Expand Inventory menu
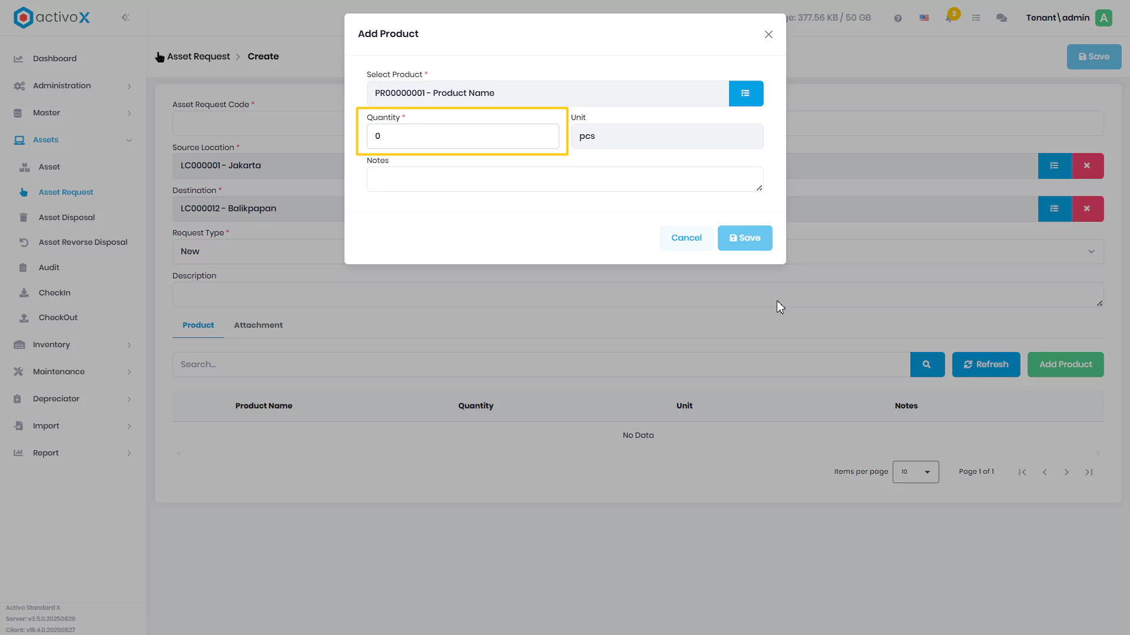 coord(72,345)
